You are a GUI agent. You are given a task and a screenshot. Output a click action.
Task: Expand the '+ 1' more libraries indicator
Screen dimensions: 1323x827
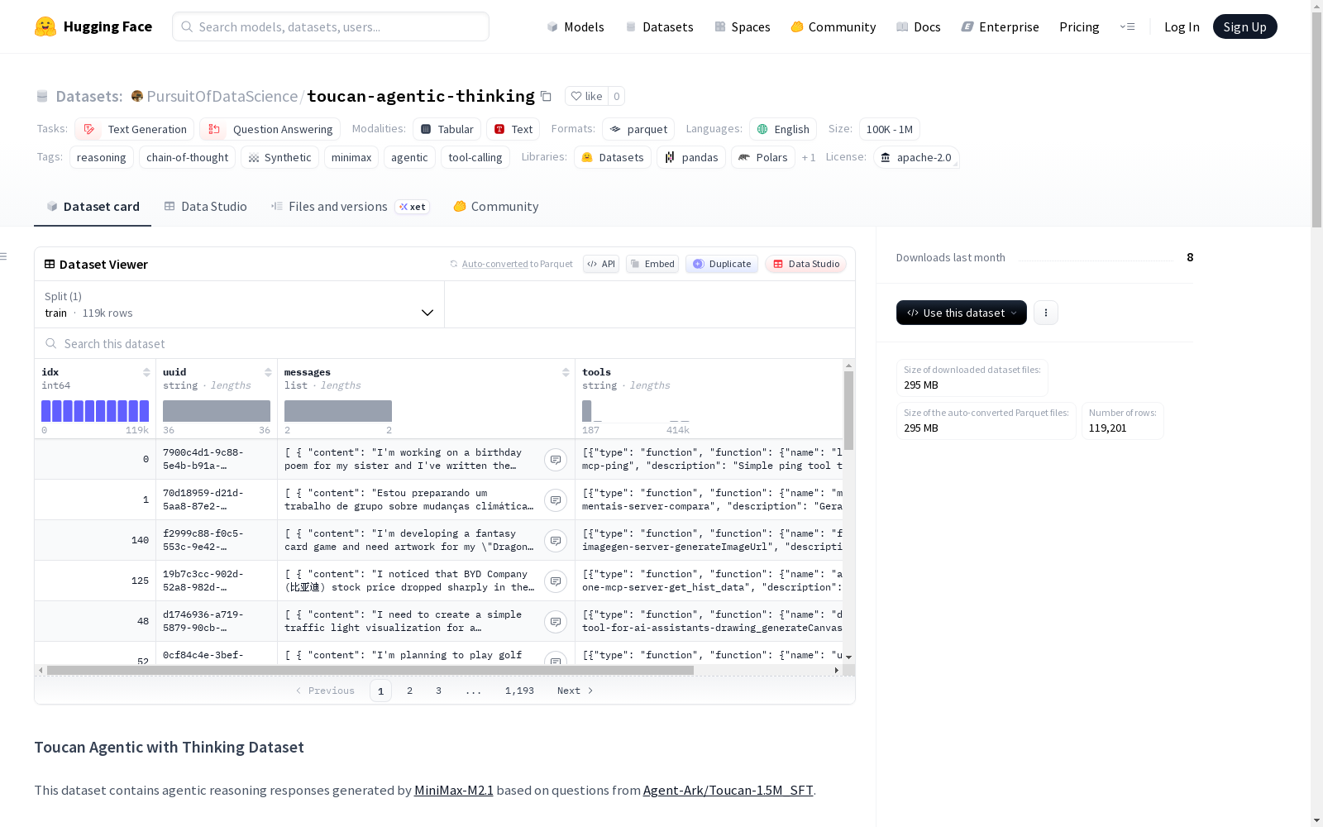[809, 157]
